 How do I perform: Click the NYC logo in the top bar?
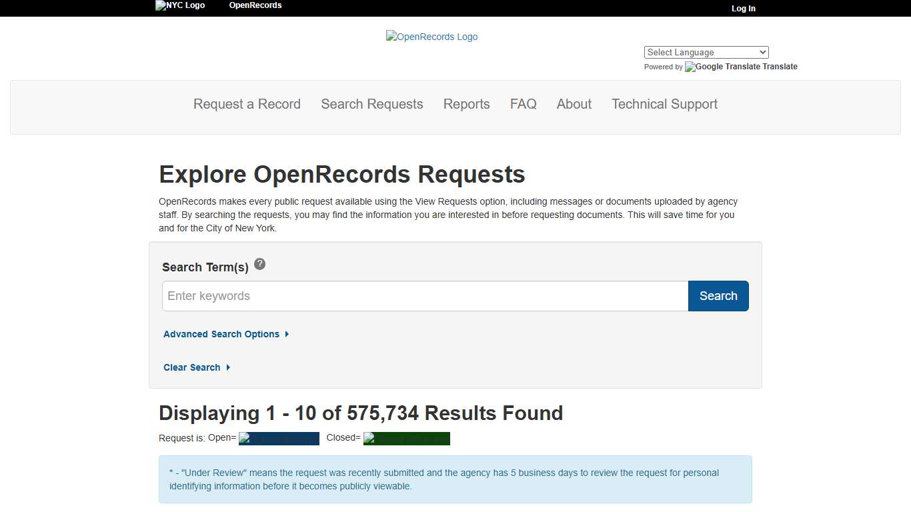[179, 5]
